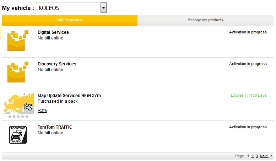Open the KOLEOS vehicle combo box
The image size is (276, 161).
(x=71, y=8)
